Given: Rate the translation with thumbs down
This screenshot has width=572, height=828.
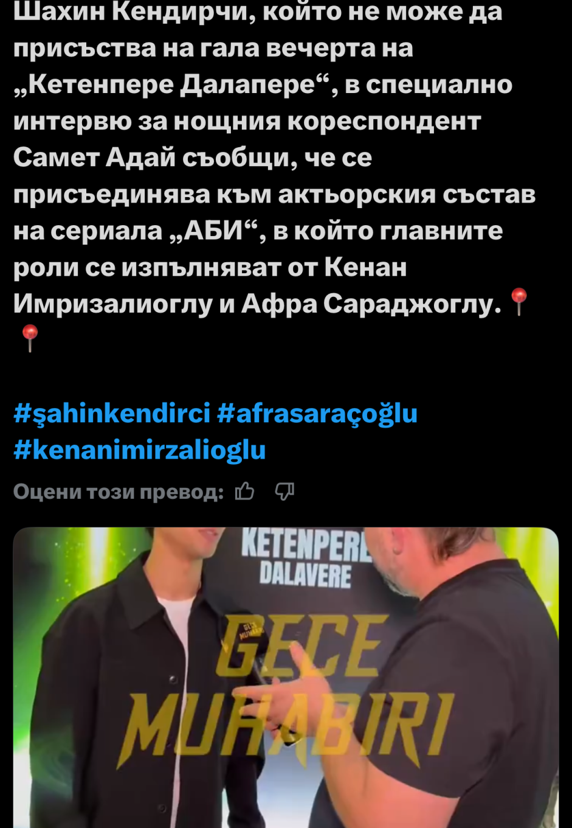Looking at the screenshot, I should (284, 491).
